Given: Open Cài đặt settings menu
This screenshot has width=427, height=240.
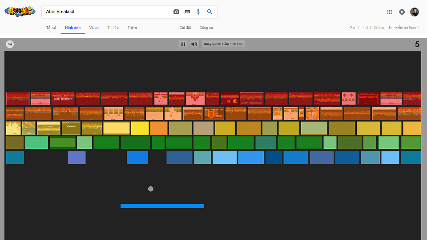Looking at the screenshot, I should click(185, 28).
